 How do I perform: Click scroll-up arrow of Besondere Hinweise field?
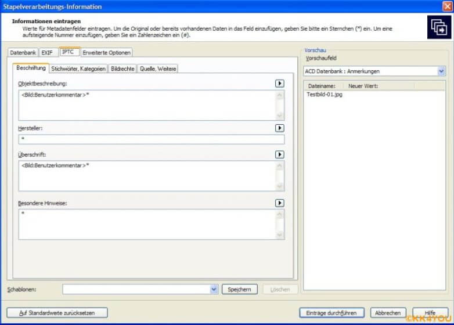coord(280,214)
